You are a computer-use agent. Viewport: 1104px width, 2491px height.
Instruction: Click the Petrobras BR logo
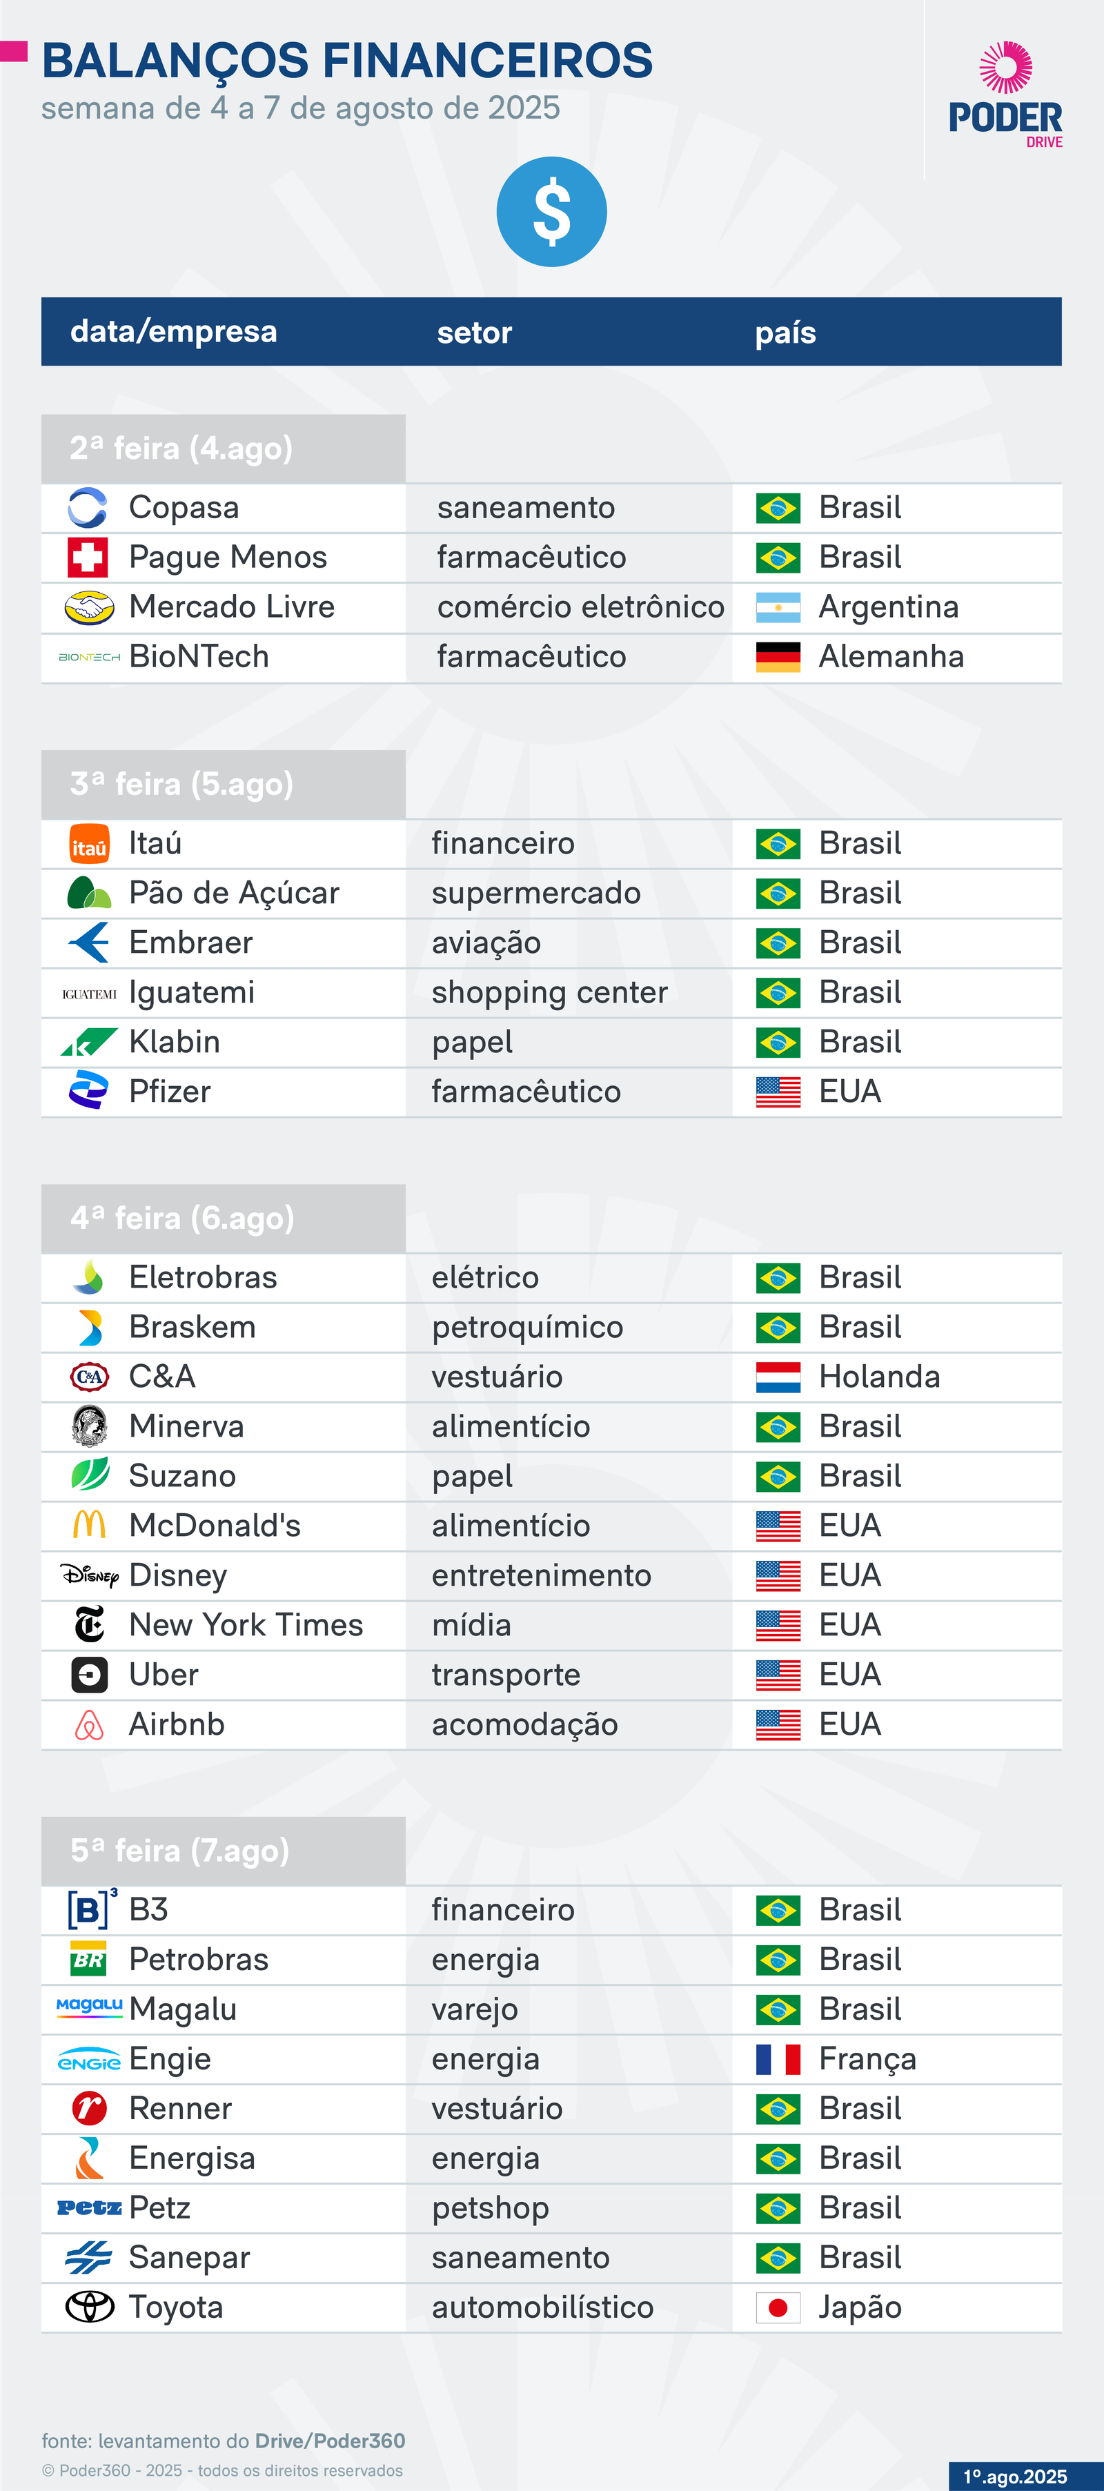coord(89,1959)
